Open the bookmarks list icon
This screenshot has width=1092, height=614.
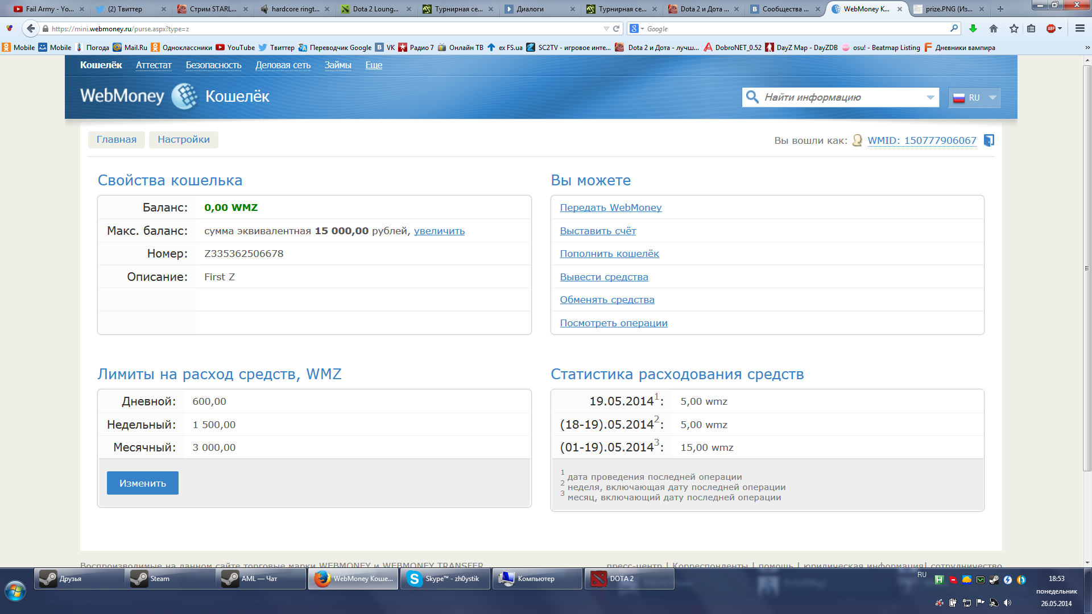point(1031,28)
